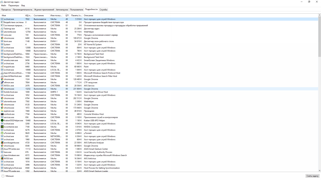Open the Службы tab
This screenshot has width=321, height=180.
104,10
